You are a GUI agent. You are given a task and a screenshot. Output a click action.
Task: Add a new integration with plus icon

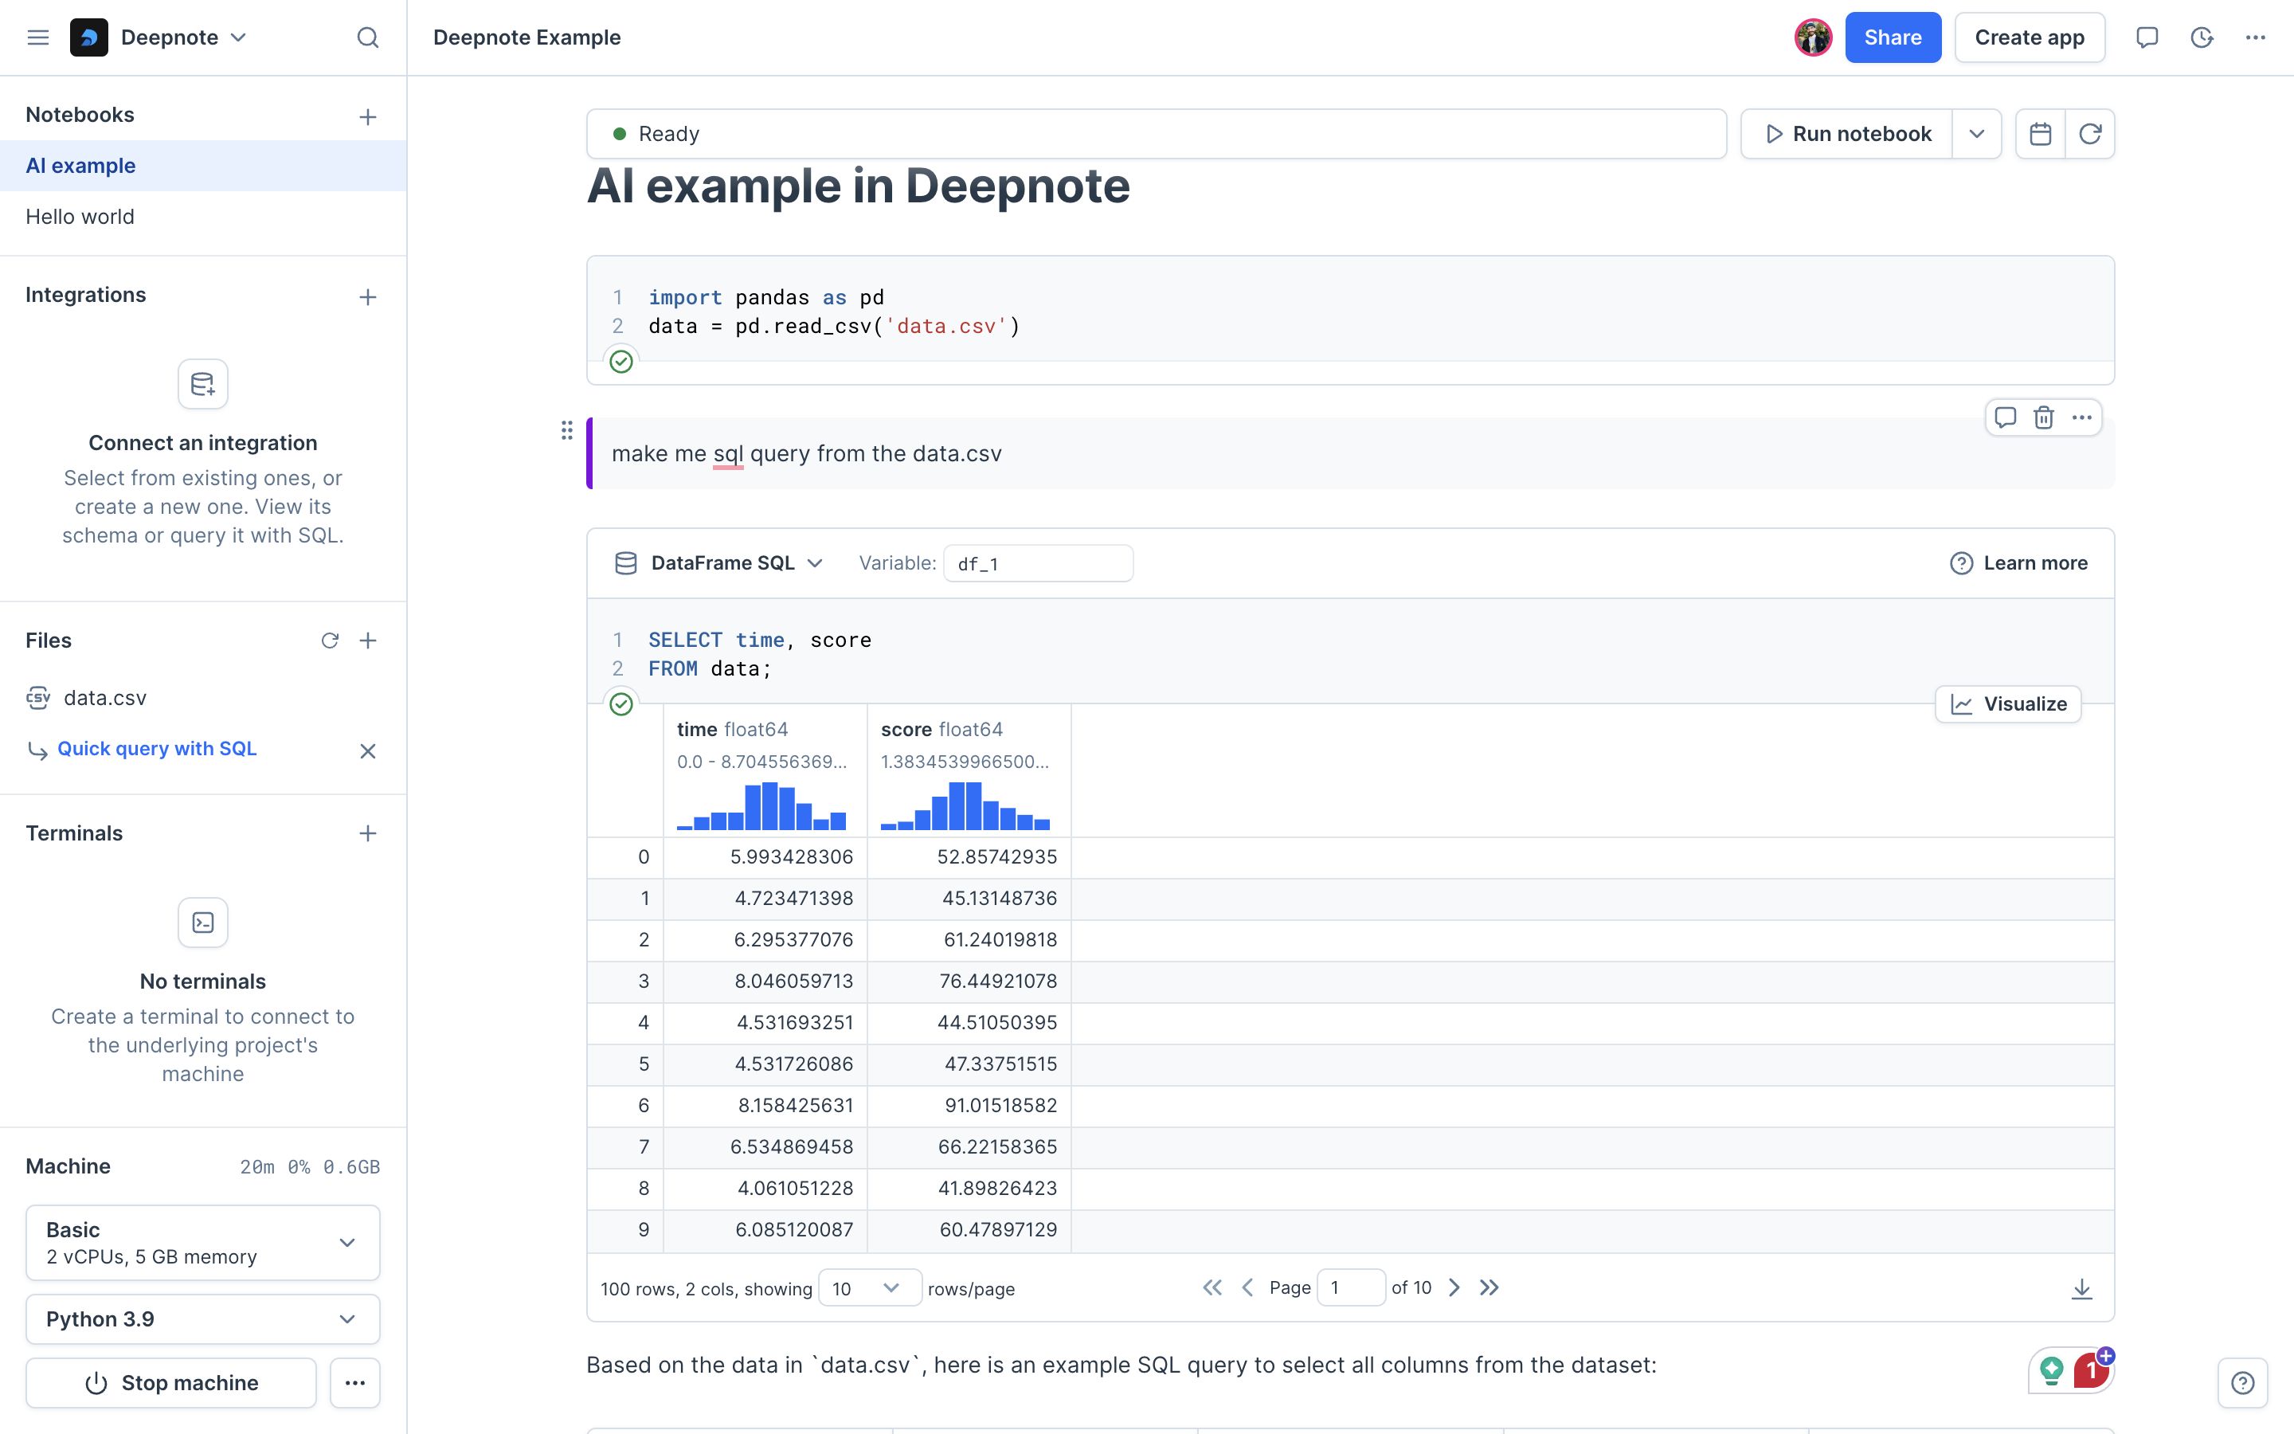pos(368,297)
